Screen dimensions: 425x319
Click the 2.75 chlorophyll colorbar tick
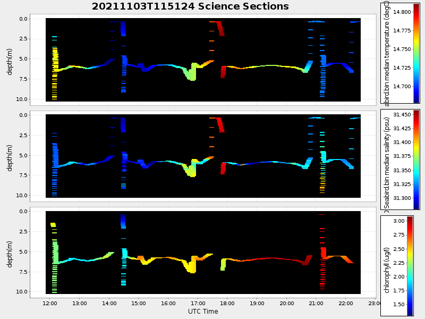[399, 235]
